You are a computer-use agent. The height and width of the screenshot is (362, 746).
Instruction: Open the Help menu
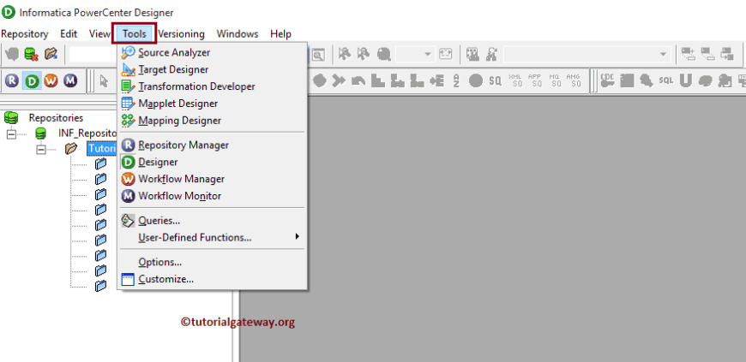pos(280,33)
